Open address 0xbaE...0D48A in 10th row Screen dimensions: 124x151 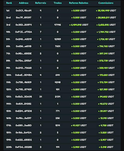click(x=23, y=75)
